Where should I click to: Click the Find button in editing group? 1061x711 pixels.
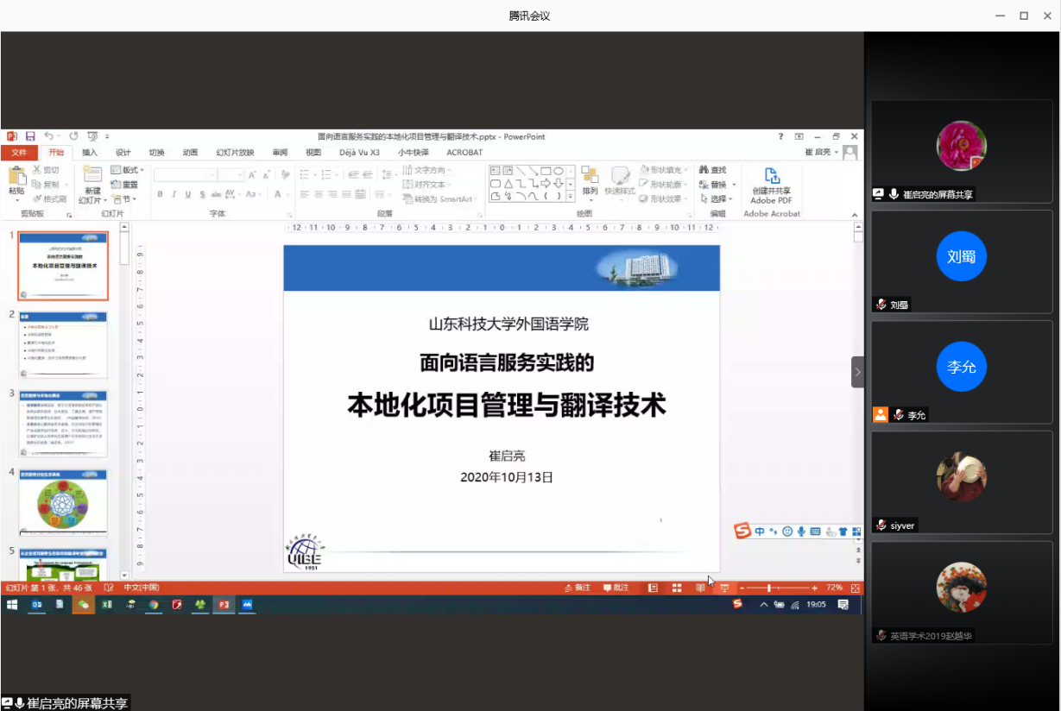coord(713,170)
